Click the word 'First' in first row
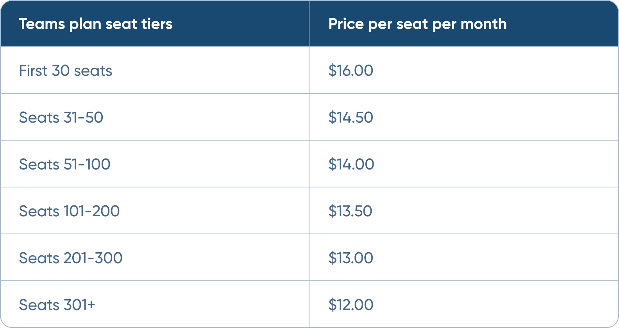The height and width of the screenshot is (328, 619). click(x=33, y=71)
